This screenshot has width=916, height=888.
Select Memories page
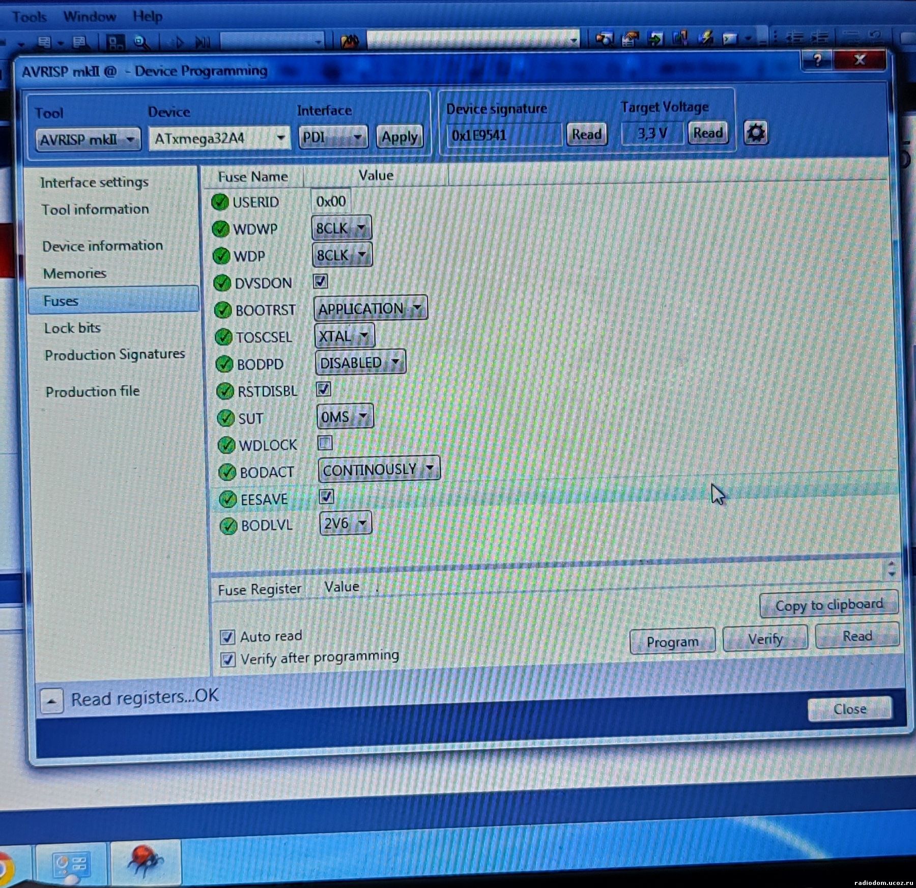coord(75,273)
